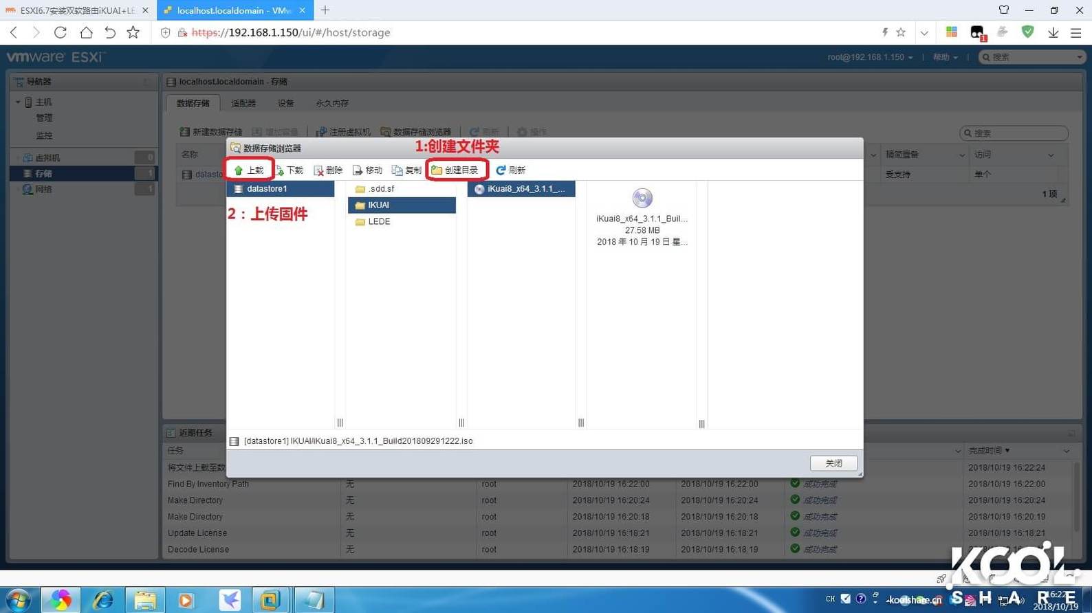1092x613 pixels.
Task: Click the green shield extension icon
Action: tap(1028, 32)
